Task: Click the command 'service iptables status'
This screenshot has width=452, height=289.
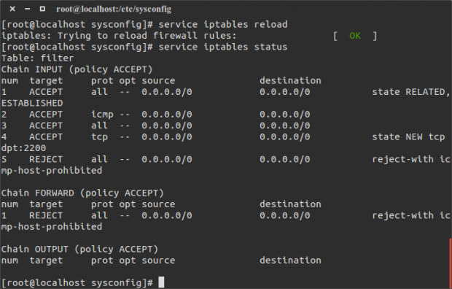Action: [223, 47]
